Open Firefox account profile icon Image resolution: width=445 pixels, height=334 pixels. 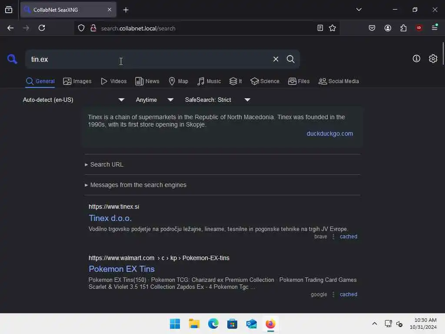tap(388, 28)
